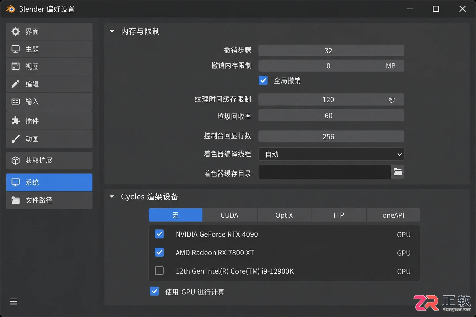The width and height of the screenshot is (476, 317).
Task: Open the 视图 preferences section
Action: click(x=49, y=67)
